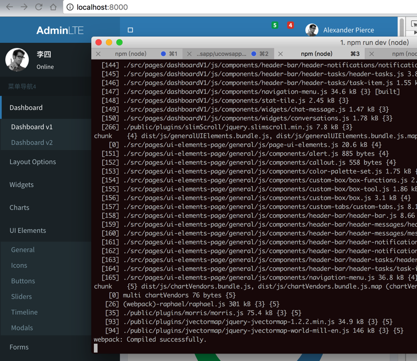Click the 'multi chartVendors 76 bytes' line
The height and width of the screenshot is (361, 417).
[173, 295]
